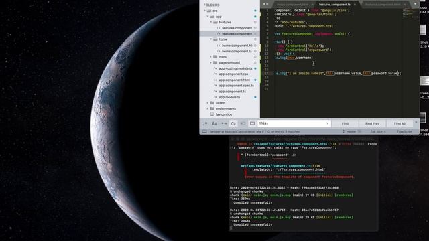The width and height of the screenshot is (429, 241).
Task: Close the Find panel with its x
Action: coord(416,122)
